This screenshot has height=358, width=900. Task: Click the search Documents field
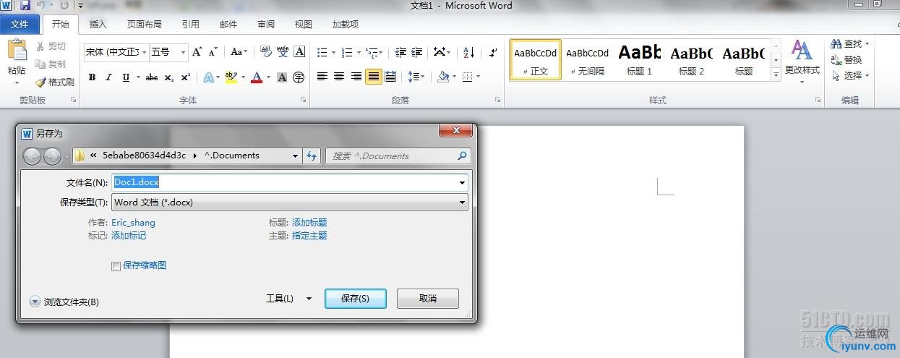[x=398, y=155]
